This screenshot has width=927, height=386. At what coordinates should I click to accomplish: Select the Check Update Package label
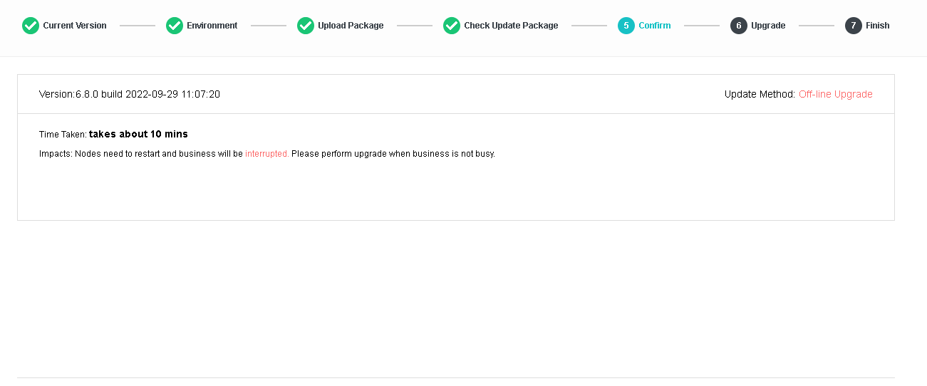point(511,26)
